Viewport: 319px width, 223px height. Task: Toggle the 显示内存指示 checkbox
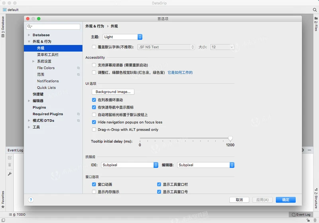click(94, 192)
